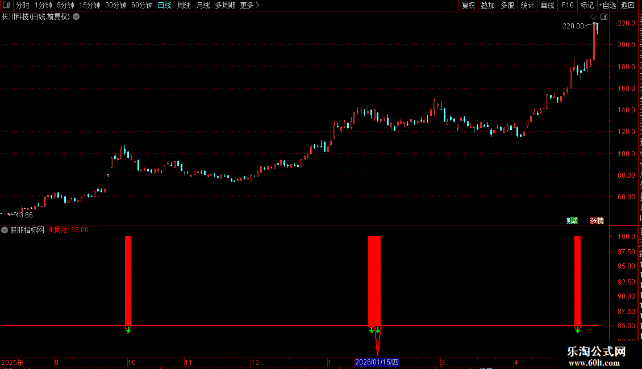Open the 更多 > period menu

coord(250,5)
